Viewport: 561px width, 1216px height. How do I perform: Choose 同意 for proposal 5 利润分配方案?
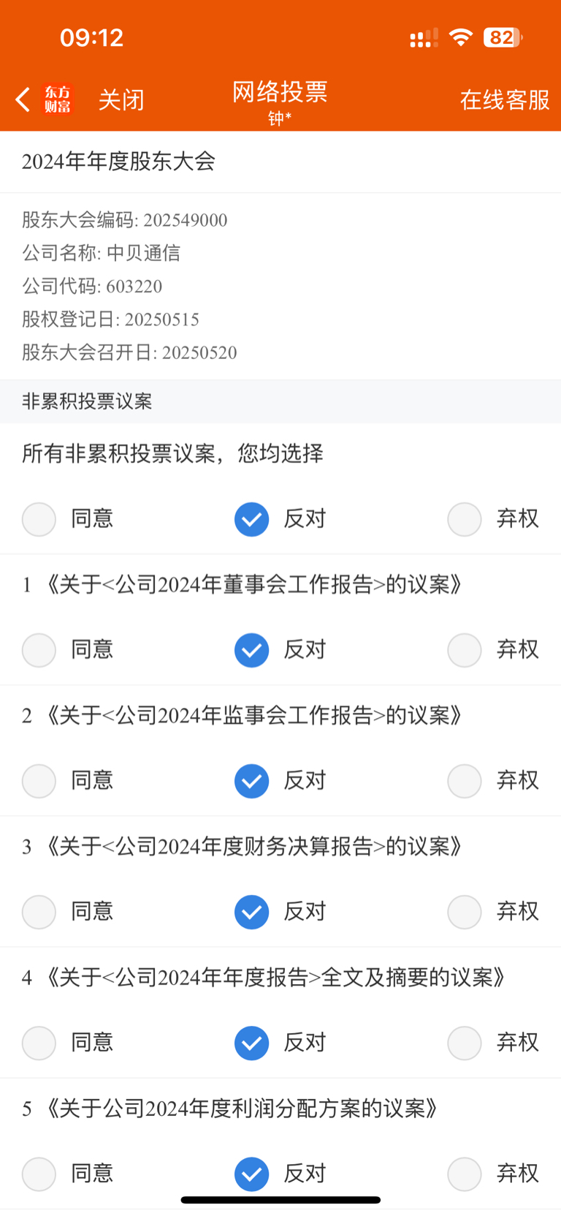click(x=39, y=1174)
